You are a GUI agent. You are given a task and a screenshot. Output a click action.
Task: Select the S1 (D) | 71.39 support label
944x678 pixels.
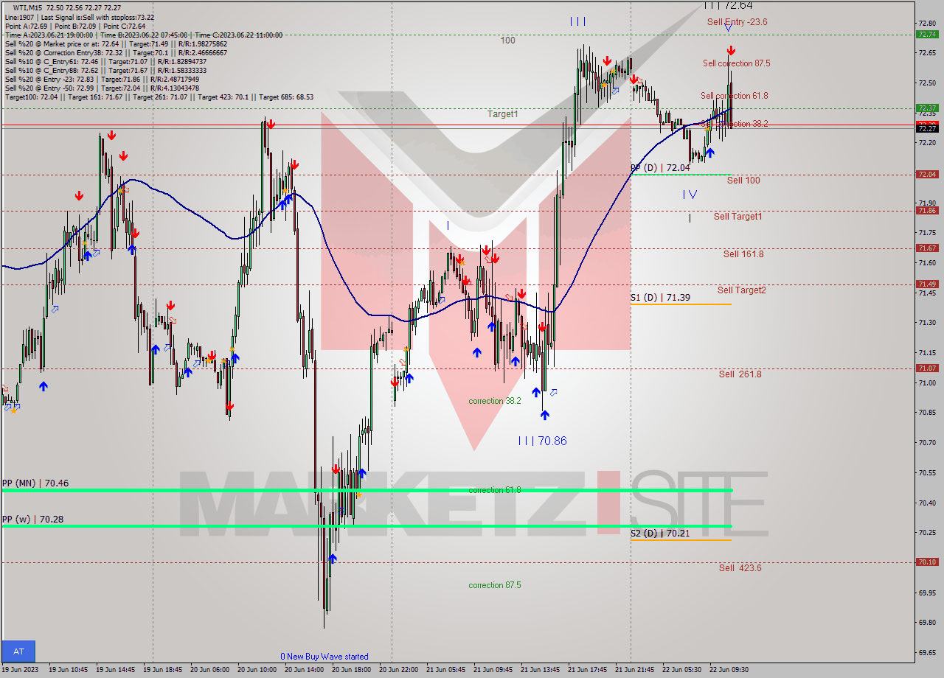[660, 297]
